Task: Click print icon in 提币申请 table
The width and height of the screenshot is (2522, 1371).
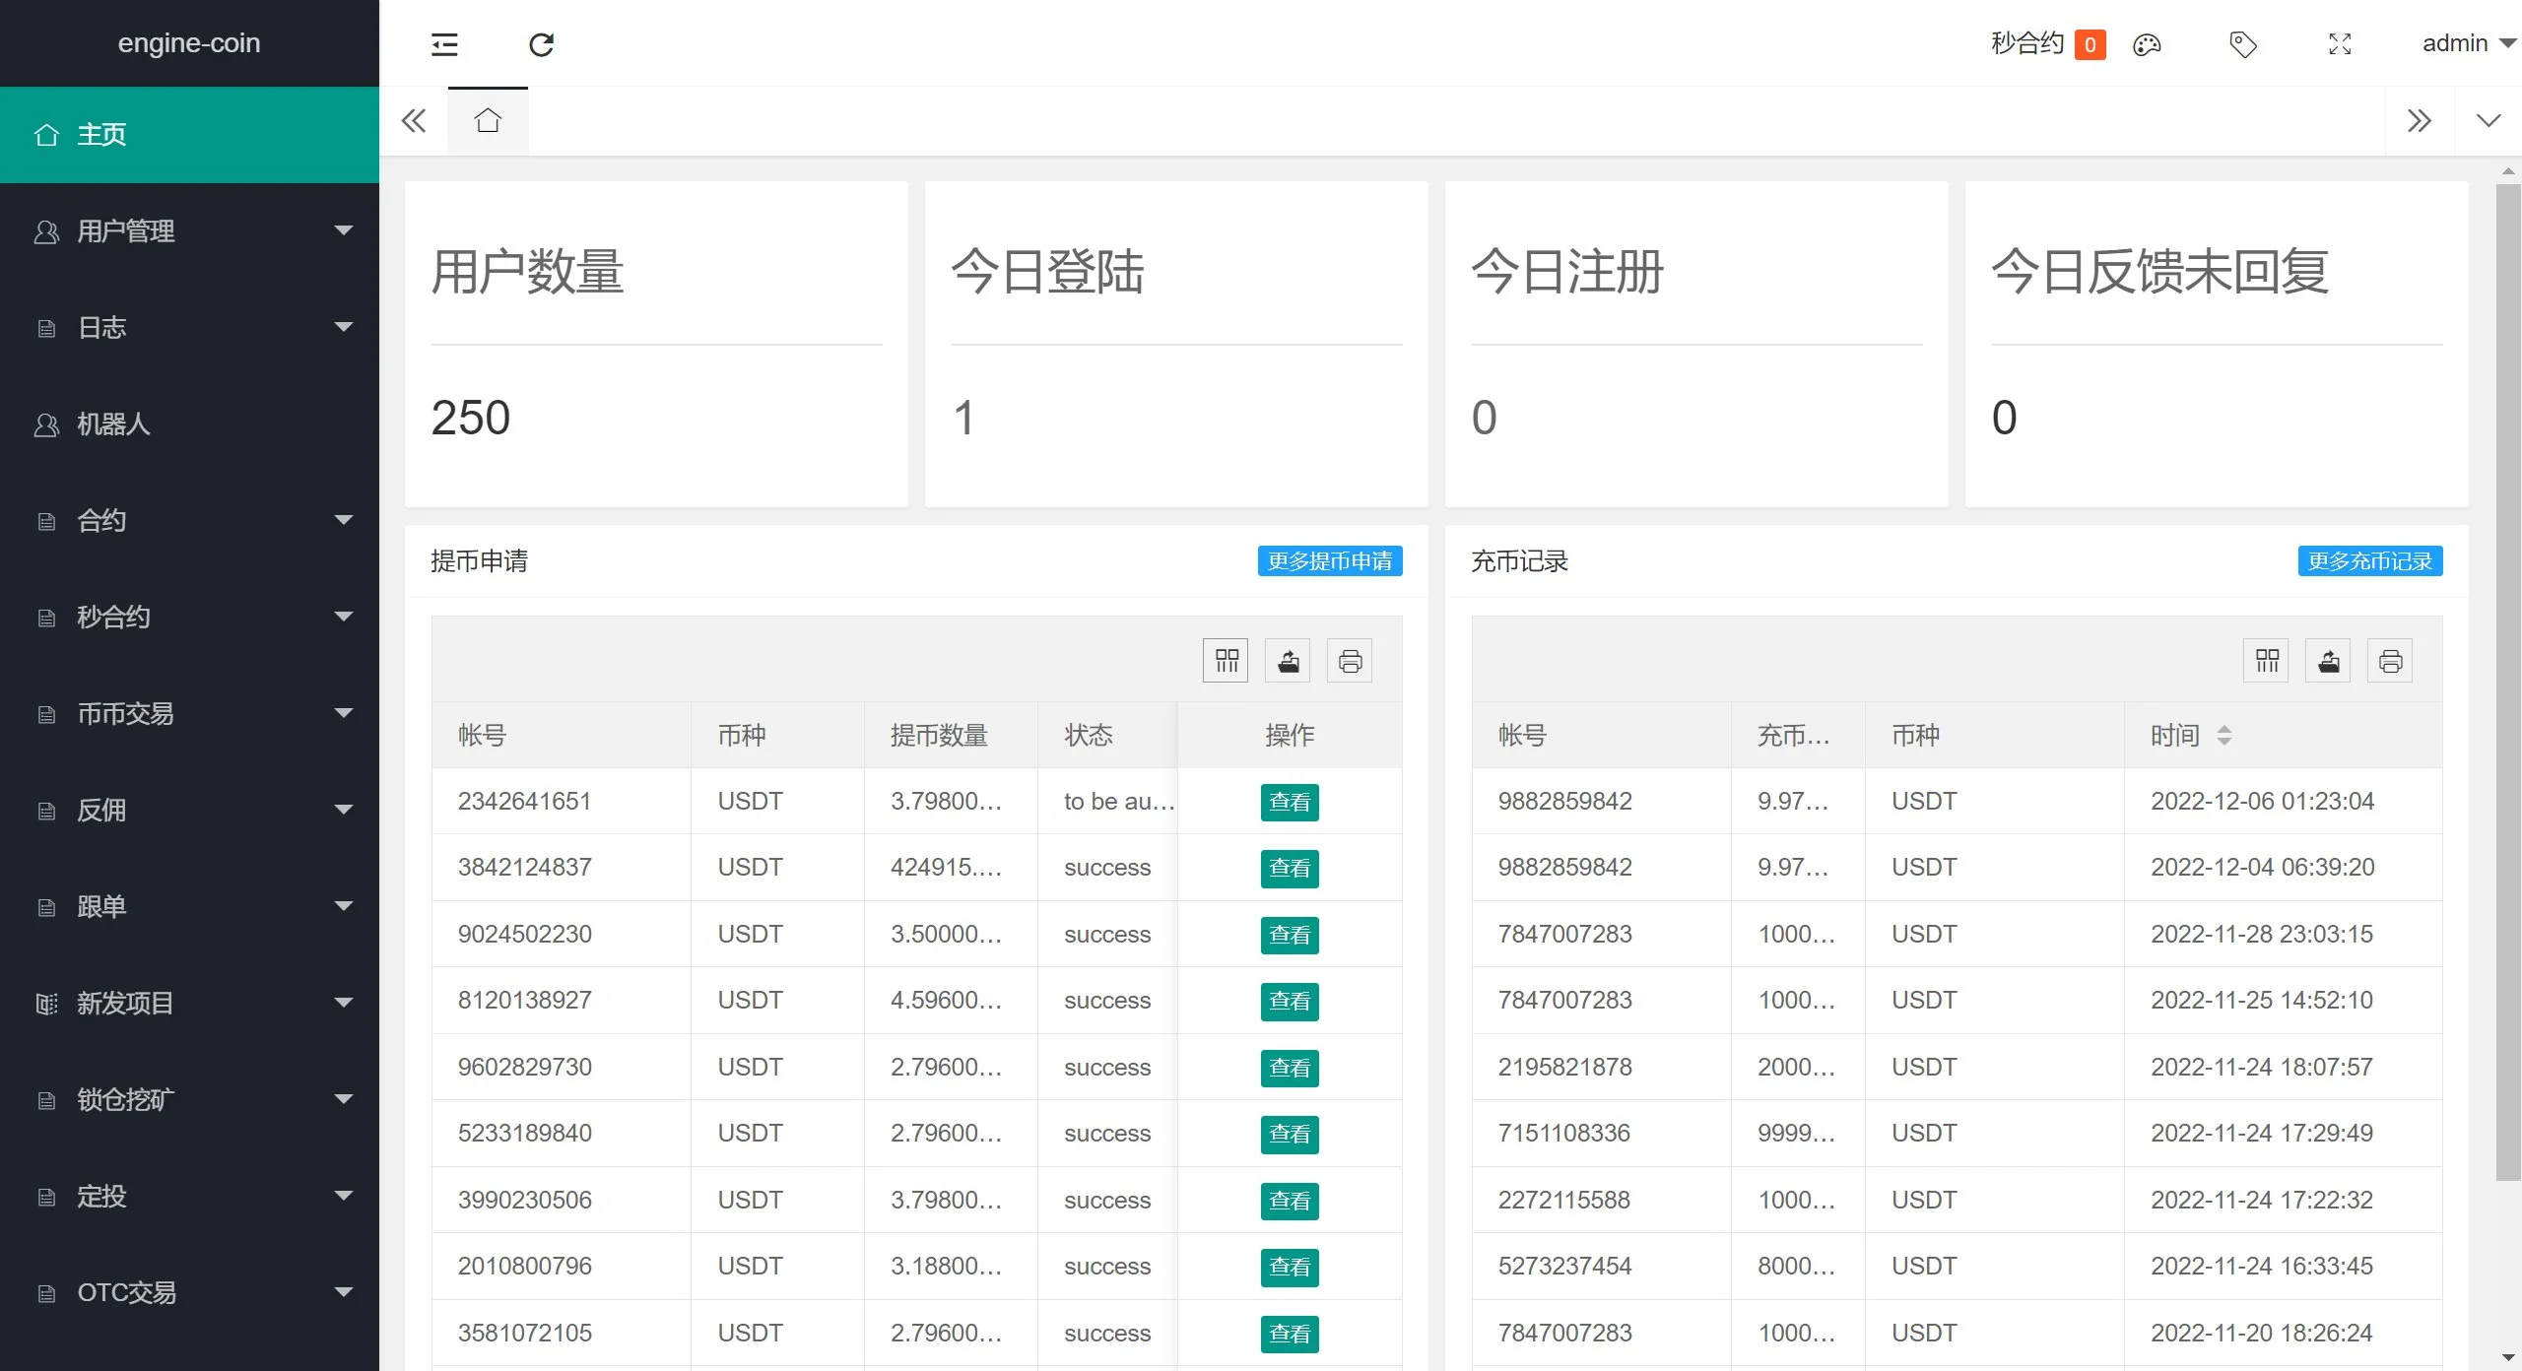Action: pyautogui.click(x=1350, y=661)
